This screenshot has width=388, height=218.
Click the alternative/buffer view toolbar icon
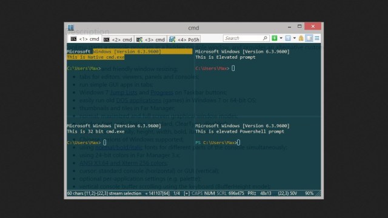tap(288, 38)
